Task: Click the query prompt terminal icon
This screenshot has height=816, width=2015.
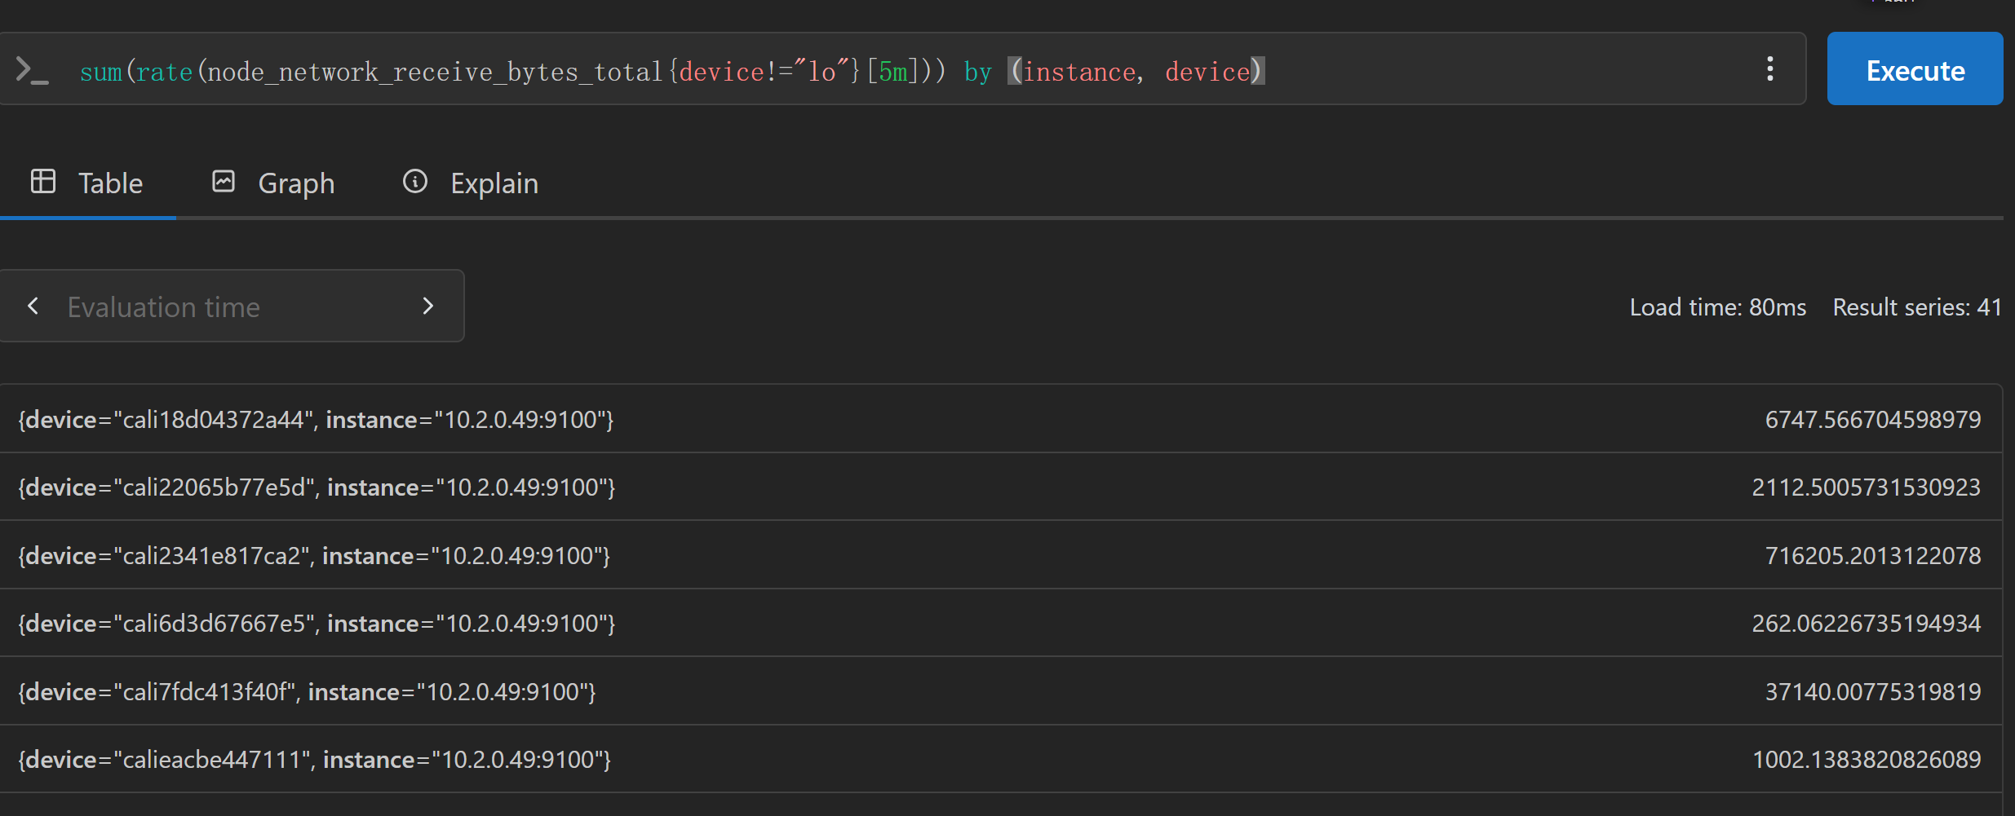Action: click(x=33, y=70)
